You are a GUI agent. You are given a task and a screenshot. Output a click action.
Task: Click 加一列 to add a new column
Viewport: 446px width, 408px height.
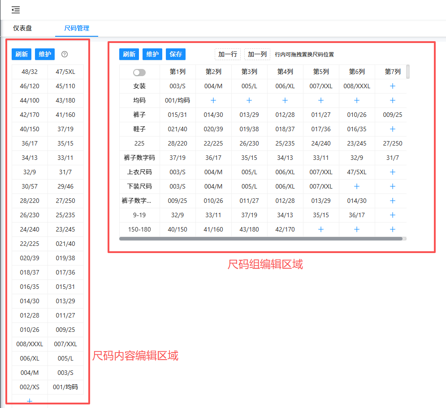pos(258,54)
